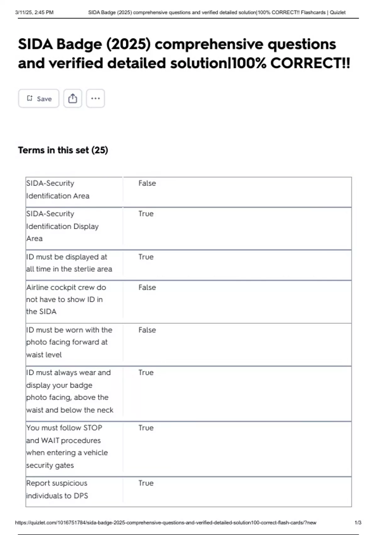Image resolution: width=377 pixels, height=535 pixels.
Task: Select the 'photo facing forward at waist level' term
Action: tap(69, 342)
